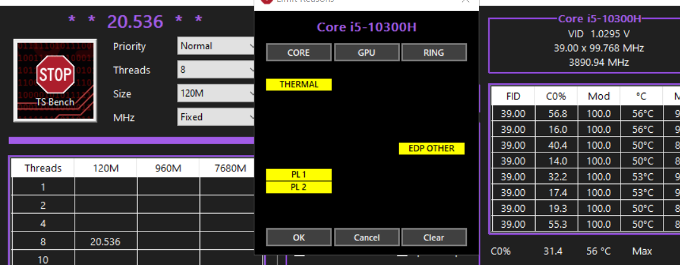Click the C0% column header in the core table
The width and height of the screenshot is (680, 265).
point(556,96)
